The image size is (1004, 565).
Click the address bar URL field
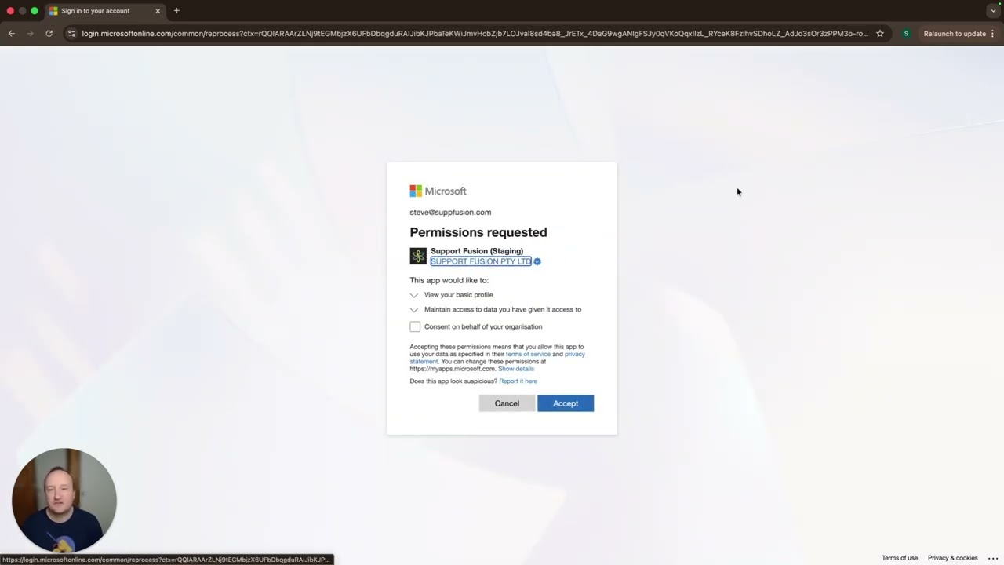click(475, 34)
